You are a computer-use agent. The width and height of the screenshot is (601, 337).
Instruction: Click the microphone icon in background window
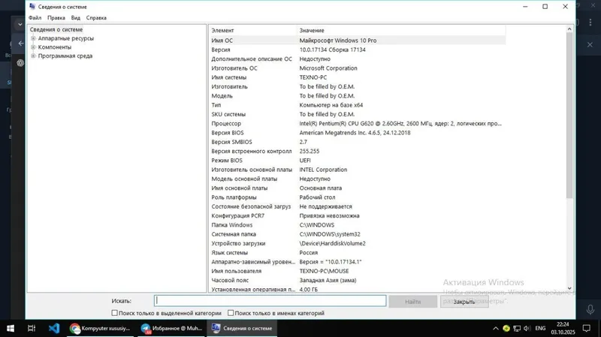click(x=590, y=308)
